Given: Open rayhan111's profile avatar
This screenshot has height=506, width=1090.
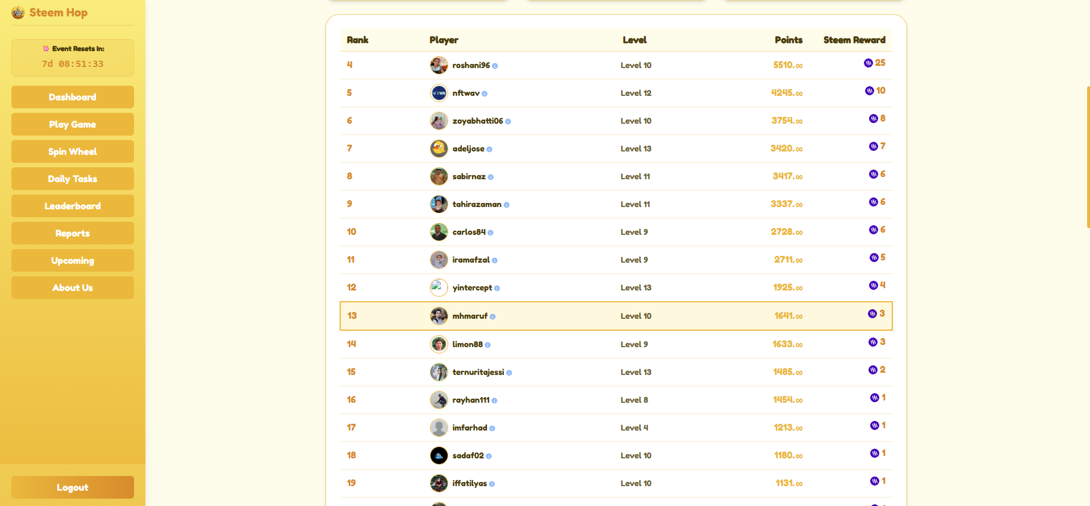Looking at the screenshot, I should click(x=439, y=400).
